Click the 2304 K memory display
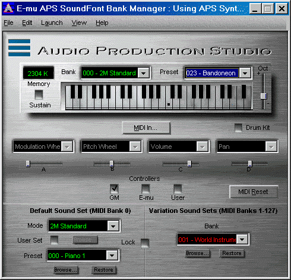 38,74
